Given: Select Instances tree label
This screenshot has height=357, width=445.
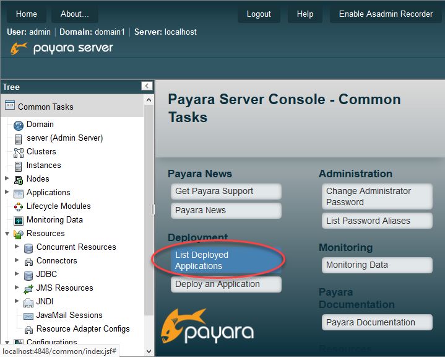Looking at the screenshot, I should [44, 165].
